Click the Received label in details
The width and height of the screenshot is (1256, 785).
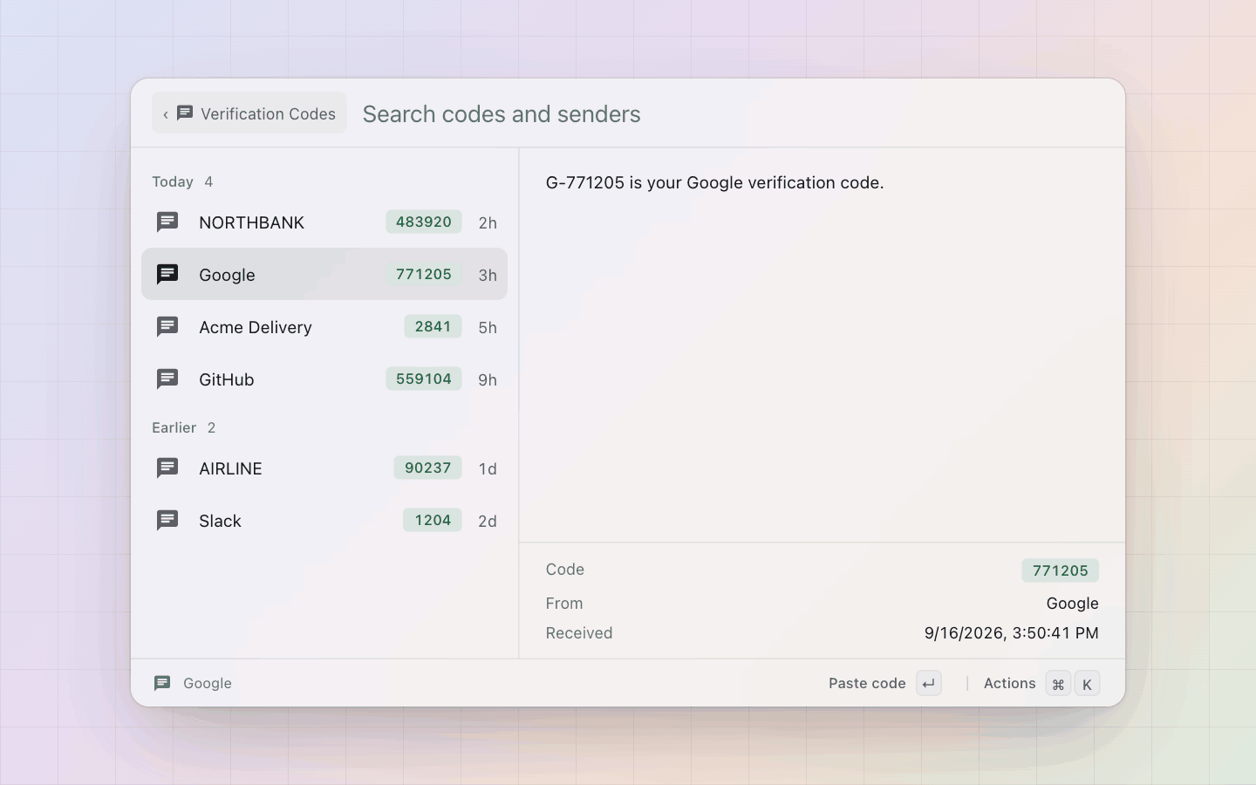point(579,633)
